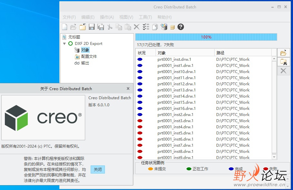Click the yellow folder with return arrow icon
293x190 pixels.
click(x=82, y=27)
